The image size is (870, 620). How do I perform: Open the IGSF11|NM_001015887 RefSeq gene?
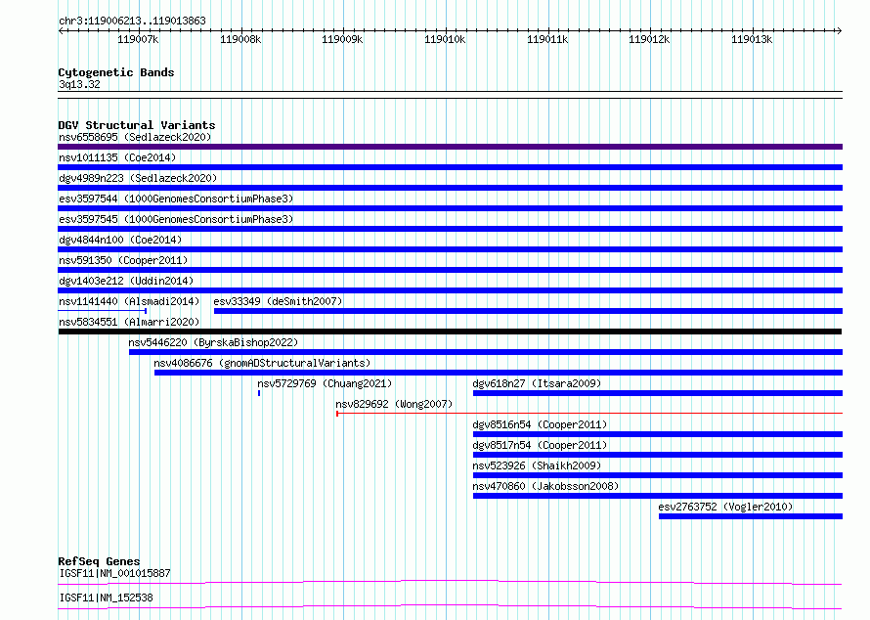(114, 573)
